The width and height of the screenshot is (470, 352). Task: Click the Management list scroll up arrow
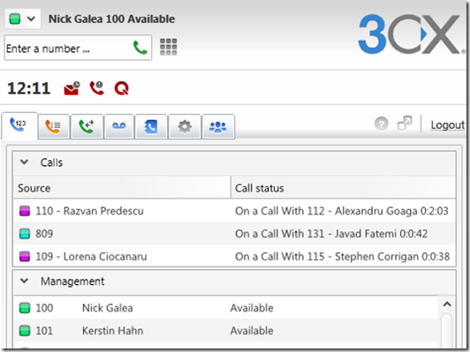click(x=447, y=304)
